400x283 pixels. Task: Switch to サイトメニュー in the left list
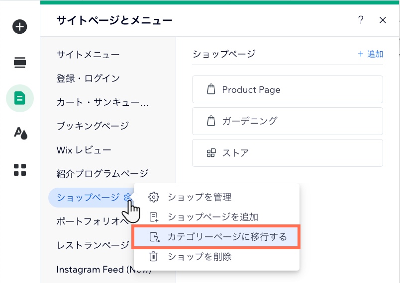click(x=88, y=55)
